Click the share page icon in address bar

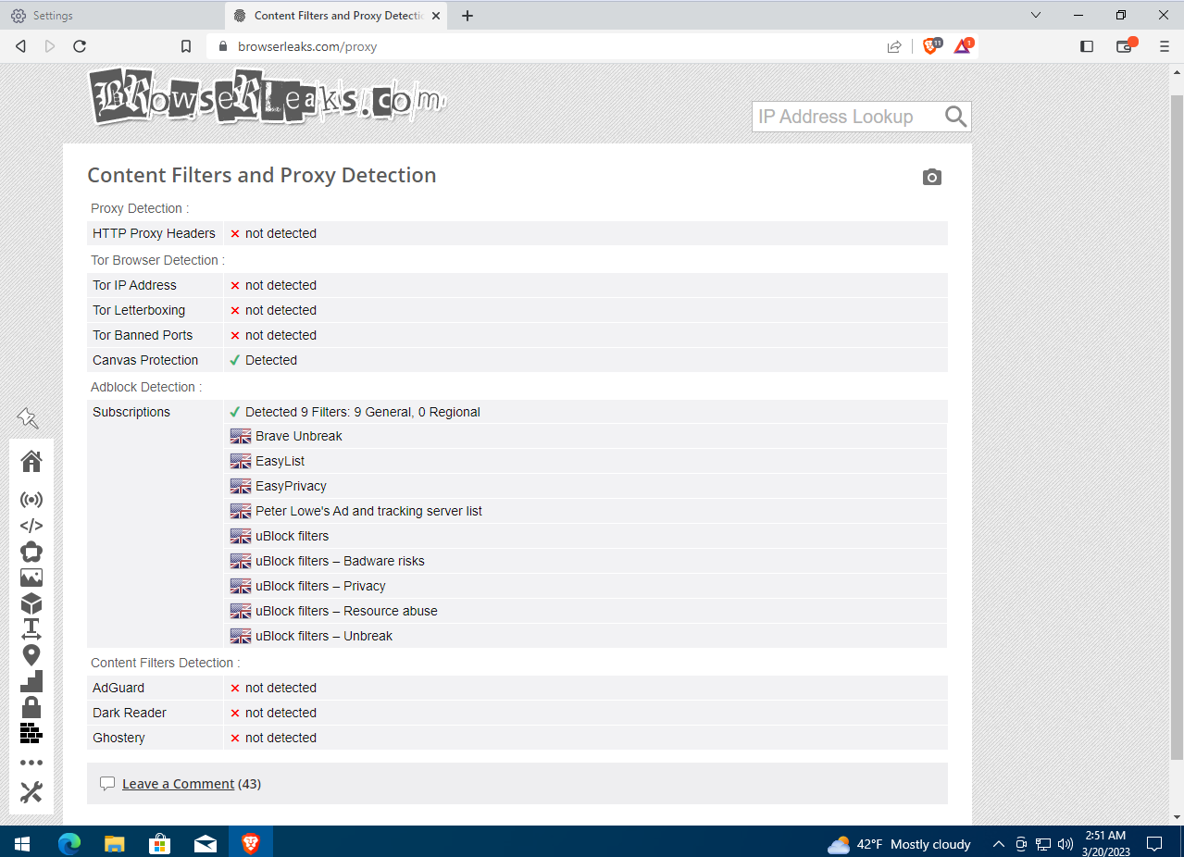click(894, 46)
